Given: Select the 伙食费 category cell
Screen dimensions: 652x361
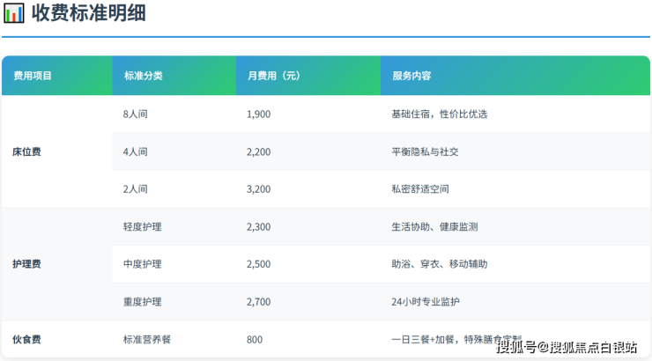Looking at the screenshot, I should pyautogui.click(x=26, y=339).
